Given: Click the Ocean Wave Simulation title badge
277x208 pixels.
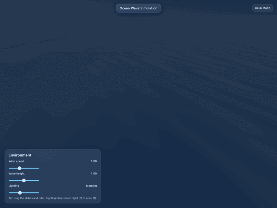Looking at the screenshot, I should 138,8.
